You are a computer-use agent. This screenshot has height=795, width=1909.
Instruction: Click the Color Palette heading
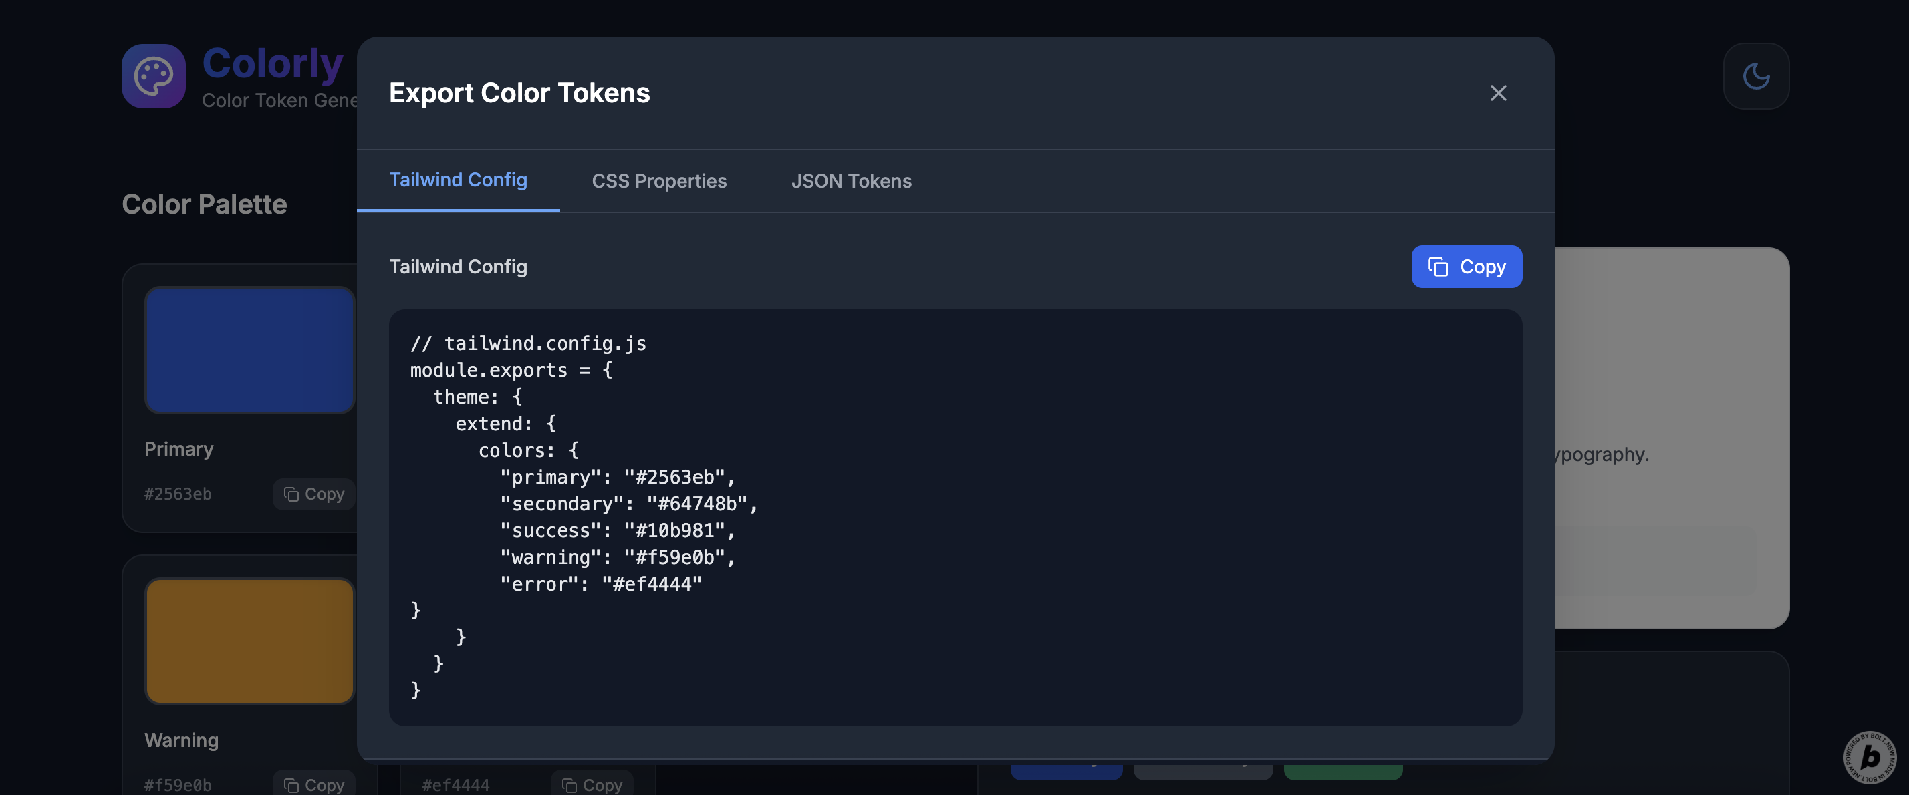pyautogui.click(x=204, y=204)
